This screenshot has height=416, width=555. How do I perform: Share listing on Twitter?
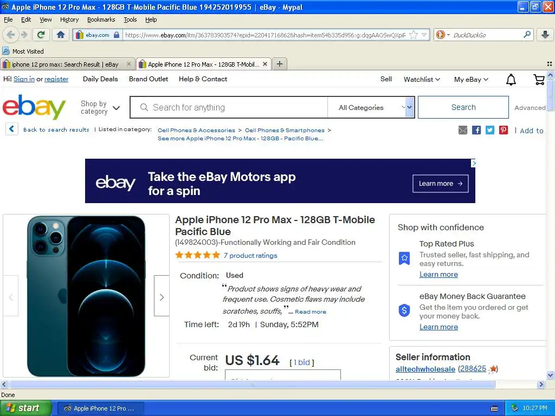click(490, 130)
